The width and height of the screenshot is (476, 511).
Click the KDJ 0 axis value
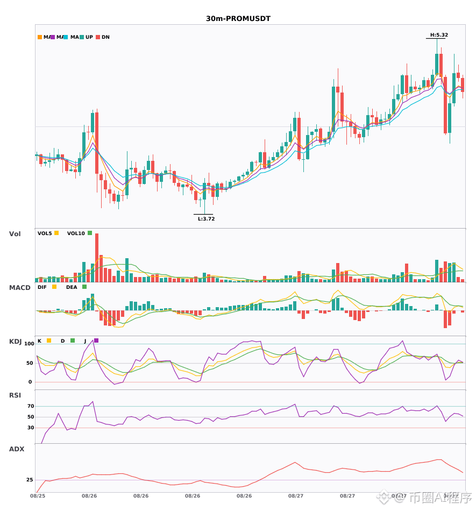[30, 382]
